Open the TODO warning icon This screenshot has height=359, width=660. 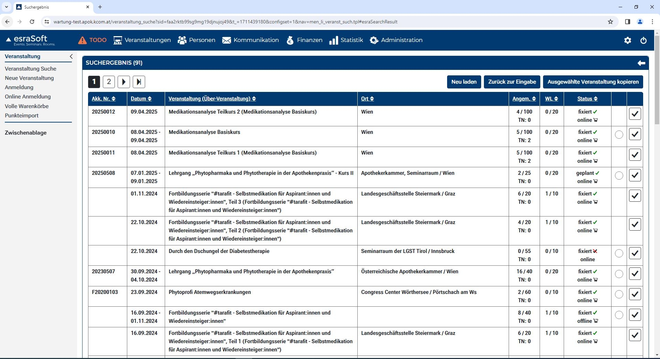coord(82,40)
